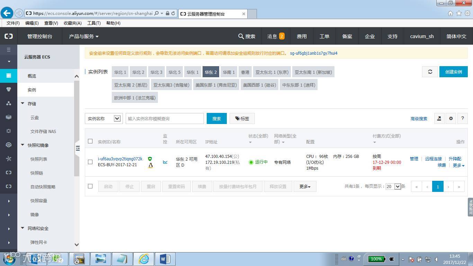Click the 创建实例 button

pos(454,72)
